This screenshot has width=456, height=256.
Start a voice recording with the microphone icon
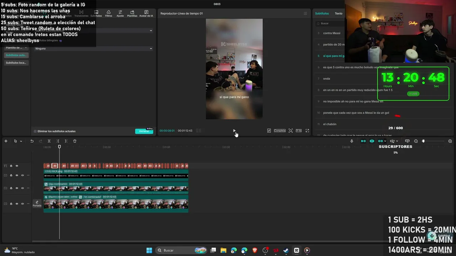pyautogui.click(x=352, y=141)
